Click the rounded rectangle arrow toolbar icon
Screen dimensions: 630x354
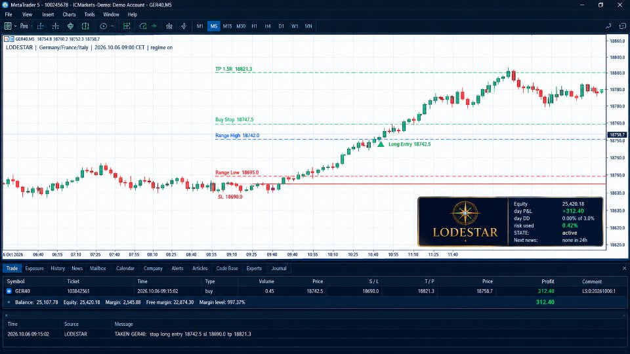pyautogui.click(x=142, y=26)
